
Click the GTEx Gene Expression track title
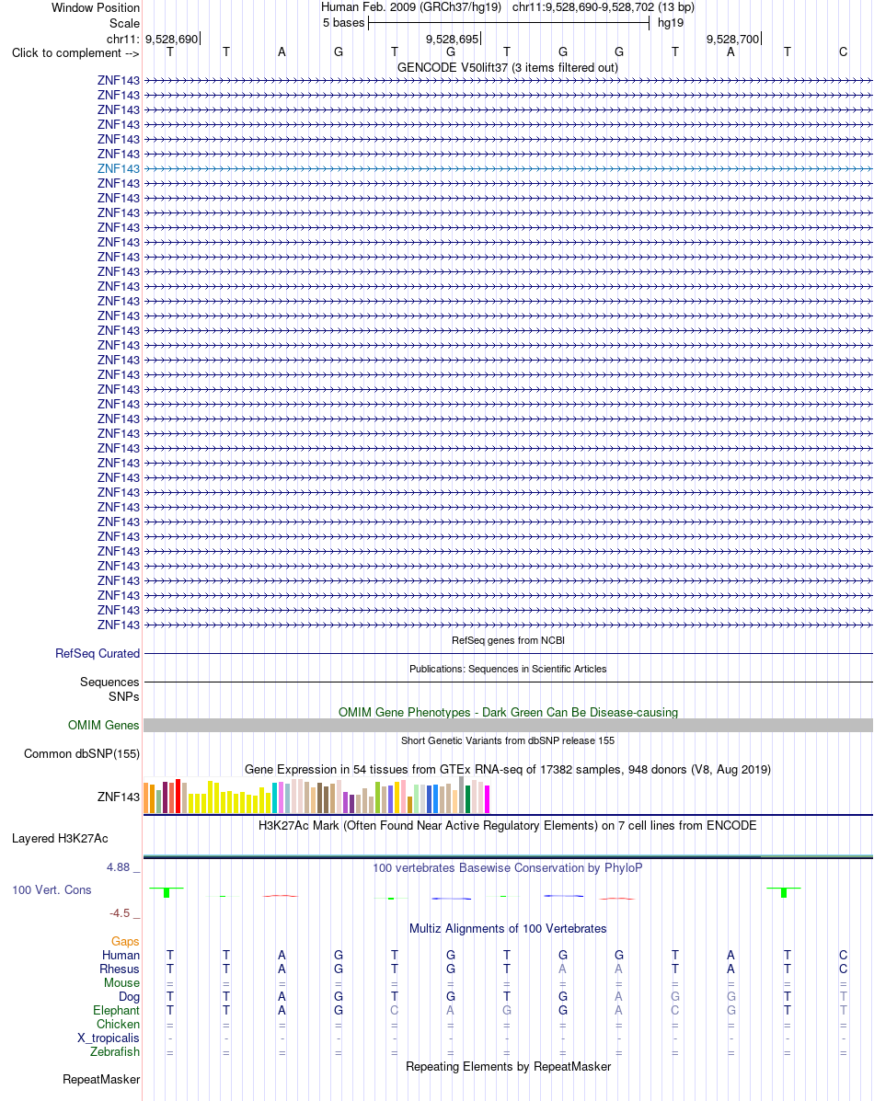(x=507, y=769)
